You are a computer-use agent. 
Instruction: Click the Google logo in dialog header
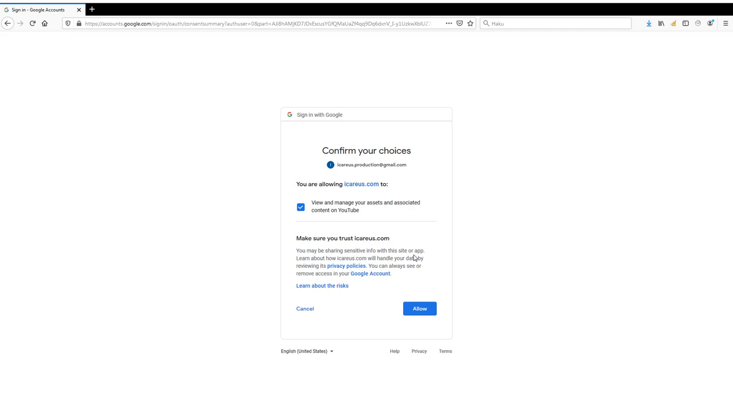point(290,114)
